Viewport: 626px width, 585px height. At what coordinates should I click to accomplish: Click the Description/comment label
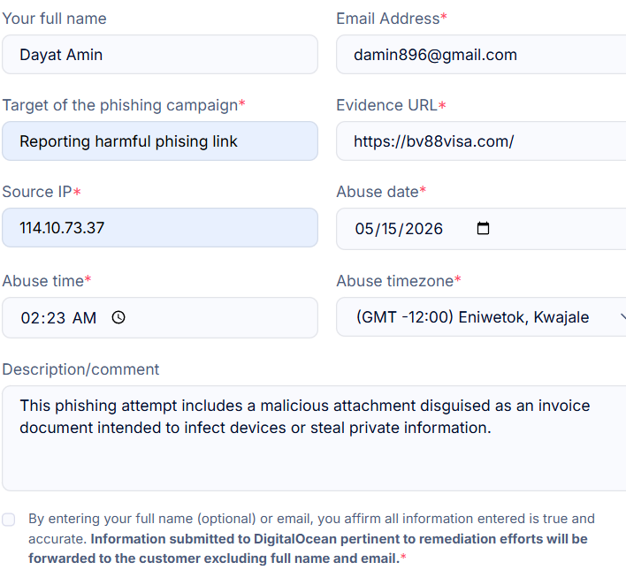click(80, 369)
